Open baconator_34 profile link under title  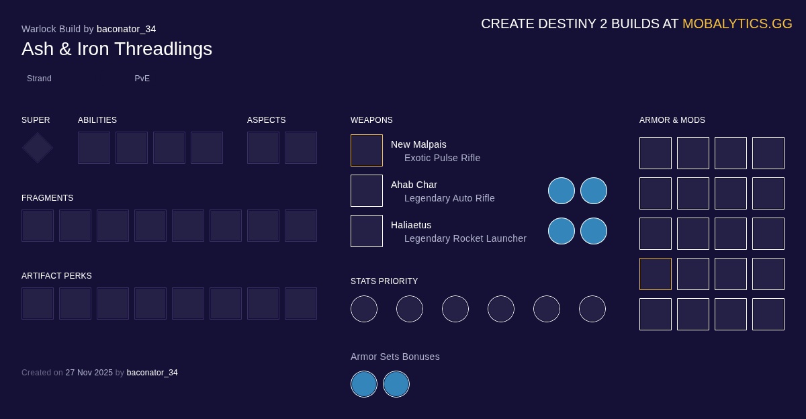pyautogui.click(x=126, y=29)
